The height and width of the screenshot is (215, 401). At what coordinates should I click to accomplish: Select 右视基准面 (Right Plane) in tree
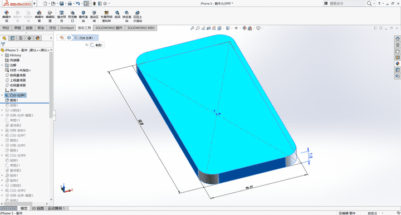pos(16,85)
